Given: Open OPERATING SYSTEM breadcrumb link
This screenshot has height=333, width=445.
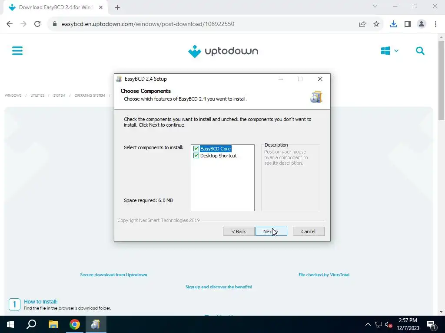Looking at the screenshot, I should (x=90, y=95).
